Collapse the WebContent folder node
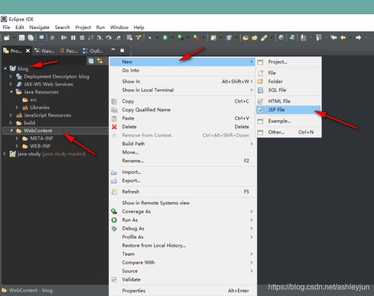374x296 pixels. (11, 130)
